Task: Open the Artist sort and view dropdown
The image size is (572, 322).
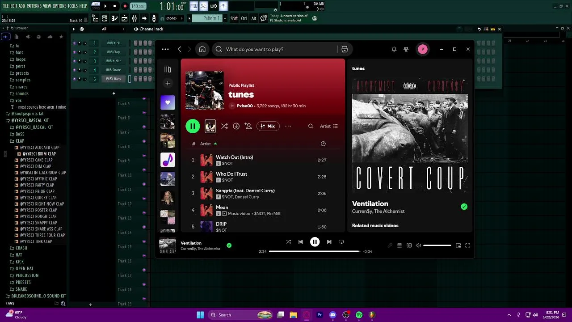Action: coord(329,126)
